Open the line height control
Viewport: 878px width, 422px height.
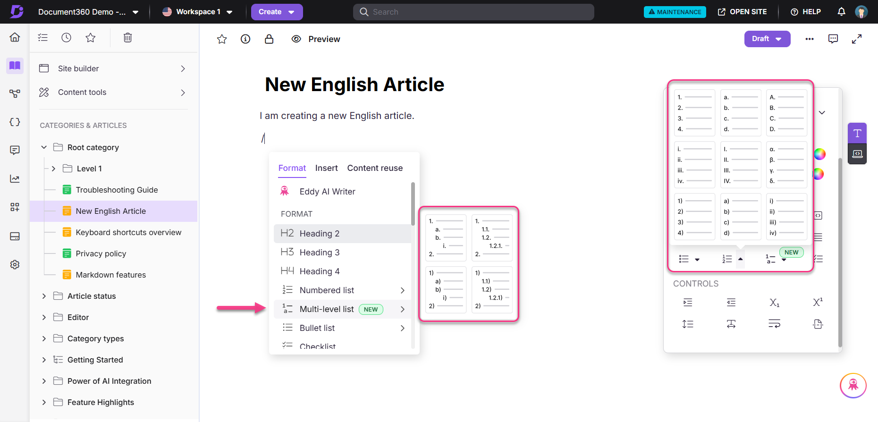688,324
